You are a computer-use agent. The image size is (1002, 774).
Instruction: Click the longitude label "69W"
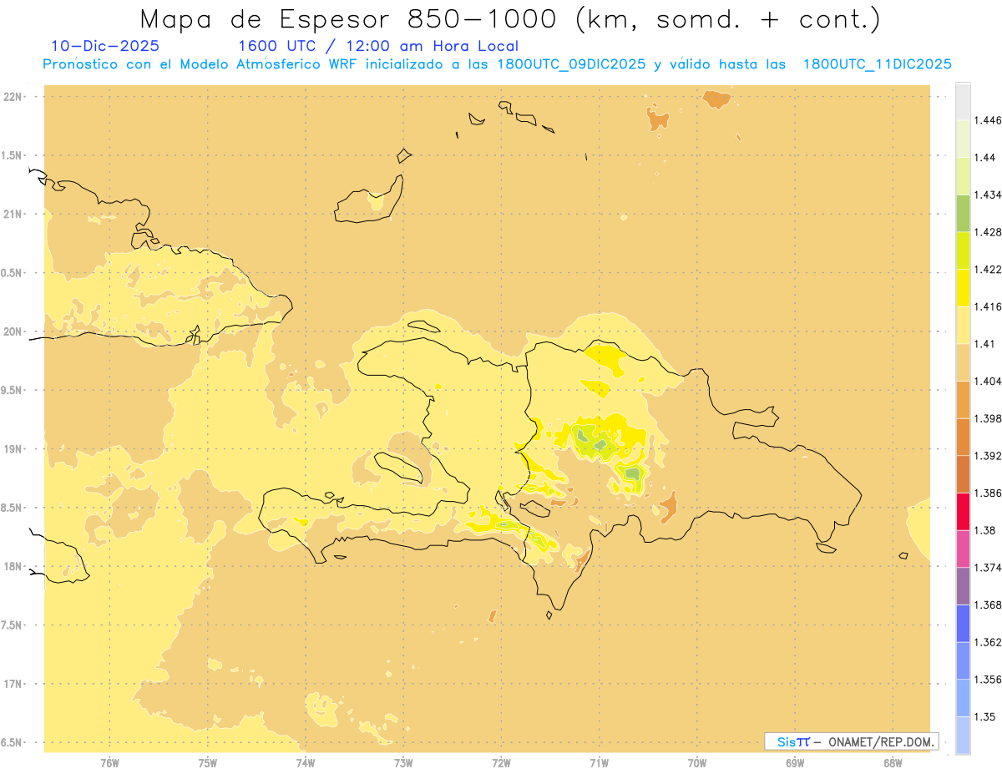795,762
